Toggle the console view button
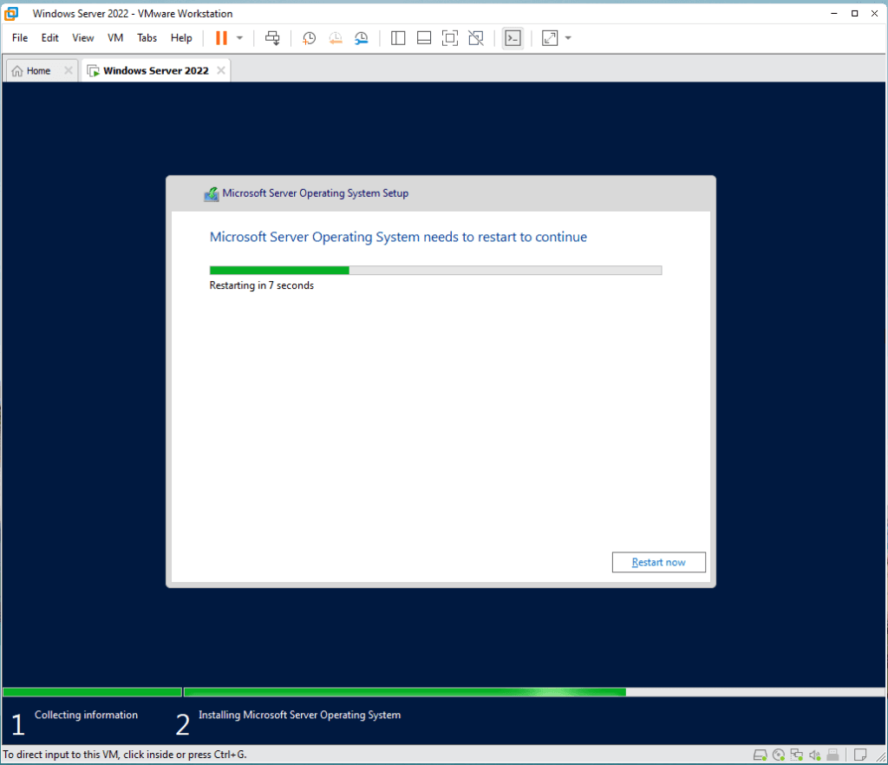The image size is (888, 765). point(513,38)
